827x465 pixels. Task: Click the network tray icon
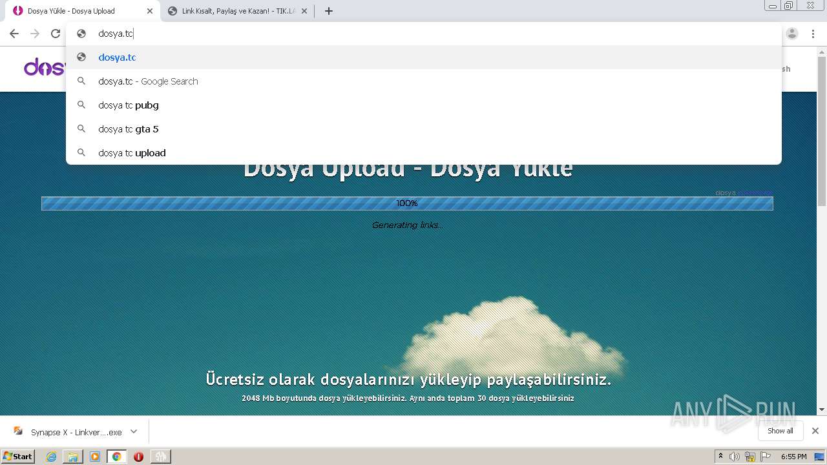pyautogui.click(x=750, y=457)
